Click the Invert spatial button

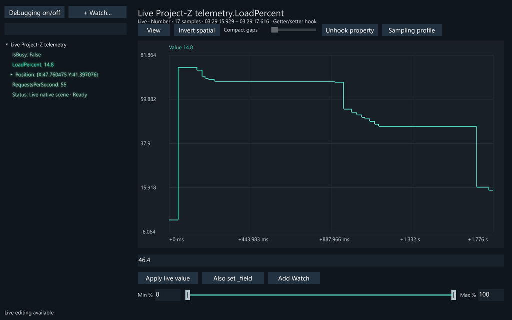point(197,30)
